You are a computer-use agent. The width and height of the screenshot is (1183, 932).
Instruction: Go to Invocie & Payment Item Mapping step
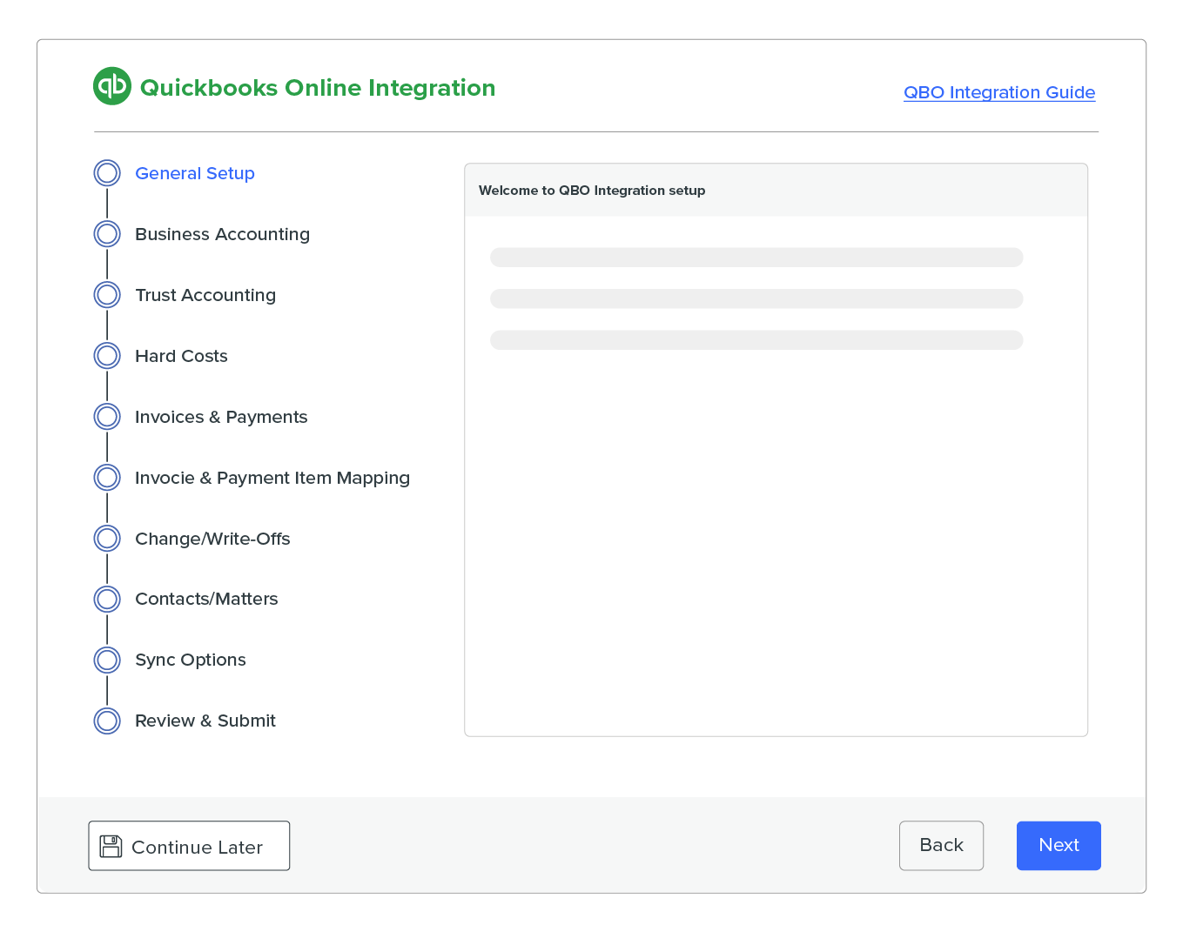[106, 477]
